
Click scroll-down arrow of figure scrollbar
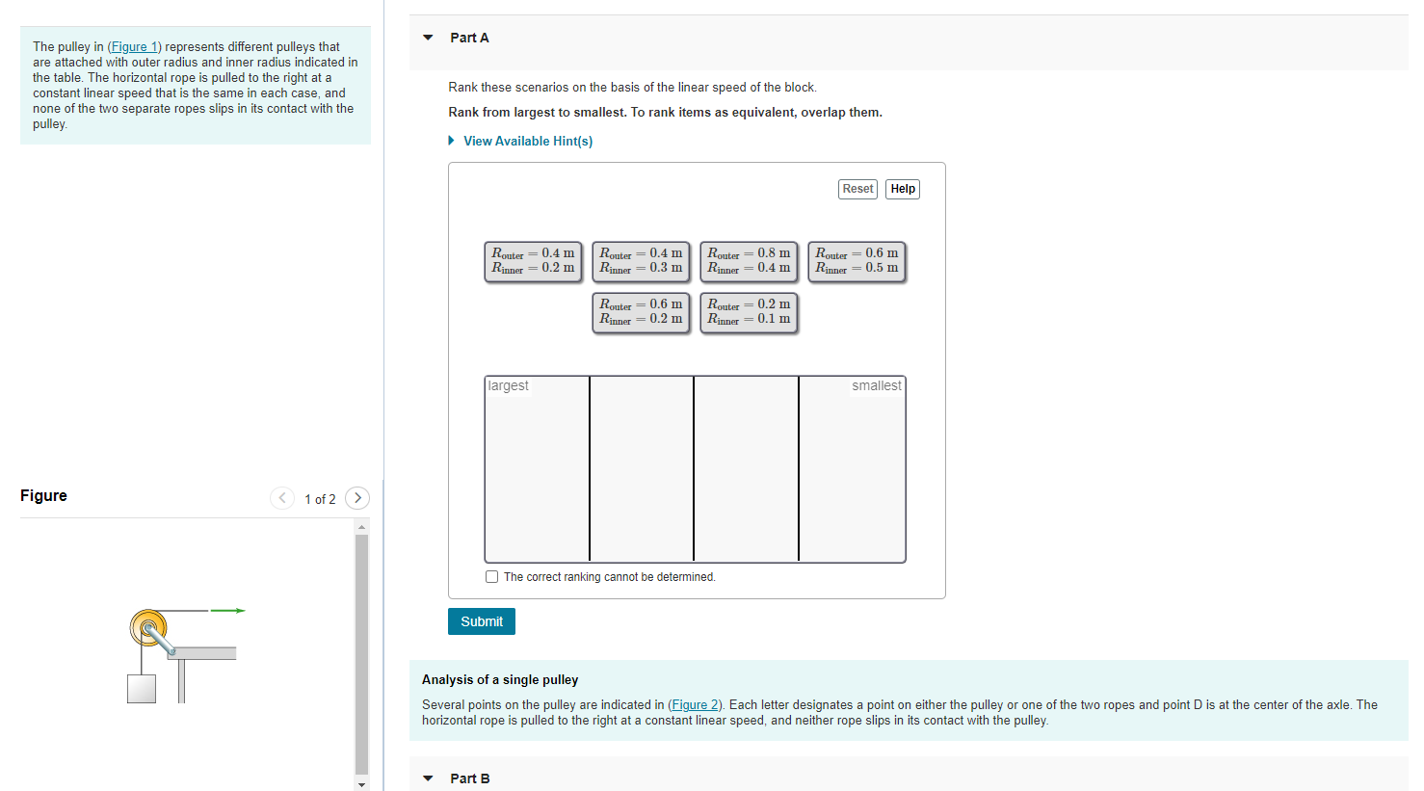(x=362, y=784)
